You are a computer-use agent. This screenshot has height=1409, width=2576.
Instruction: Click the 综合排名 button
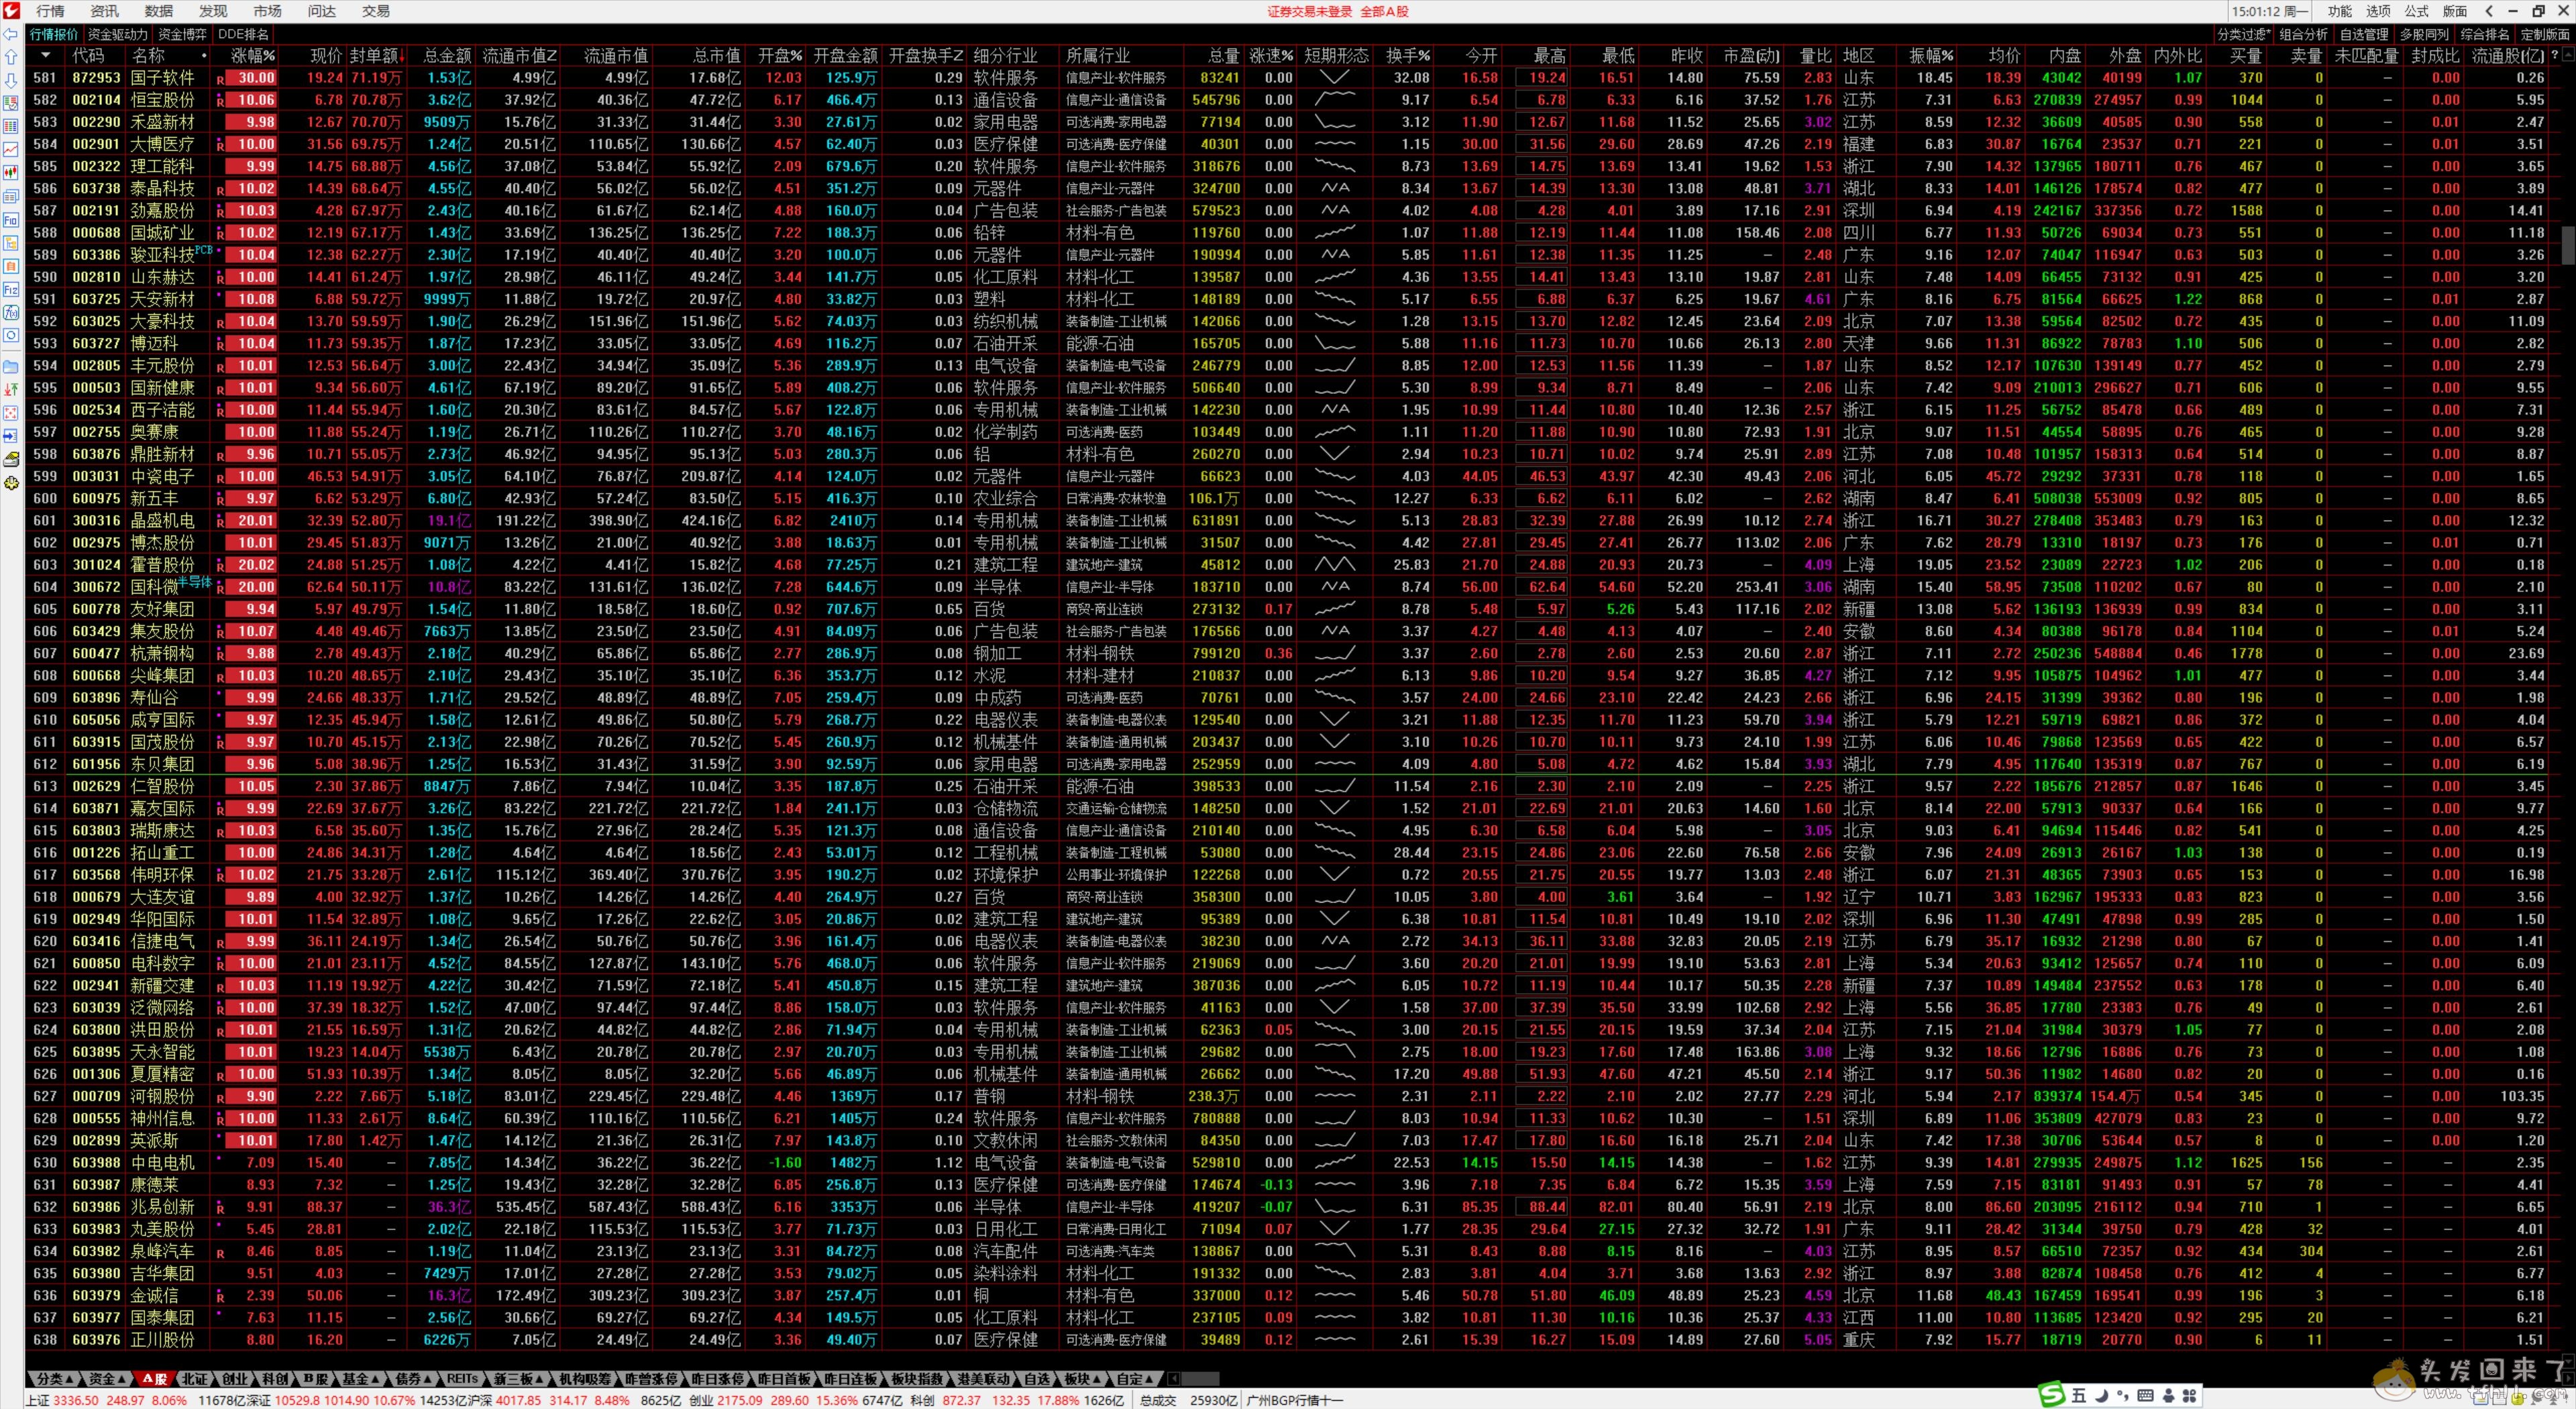coord(2485,34)
